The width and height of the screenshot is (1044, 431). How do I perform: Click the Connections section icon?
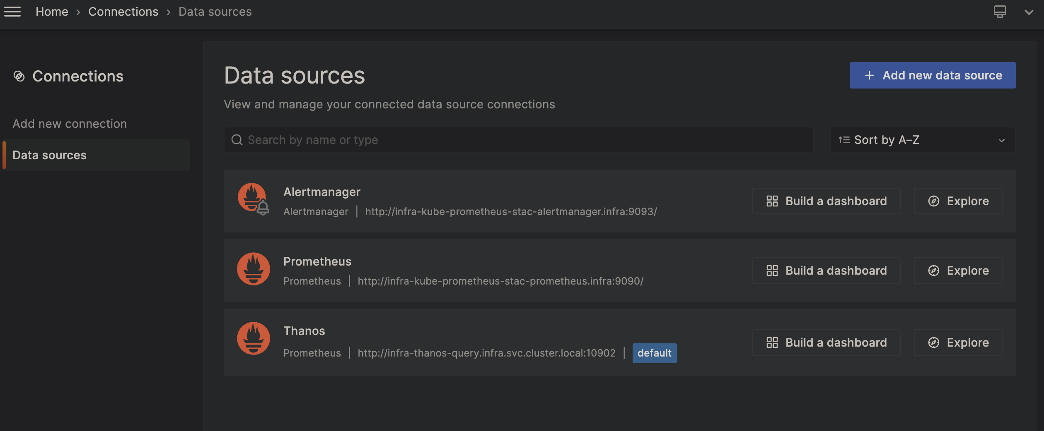click(x=19, y=76)
